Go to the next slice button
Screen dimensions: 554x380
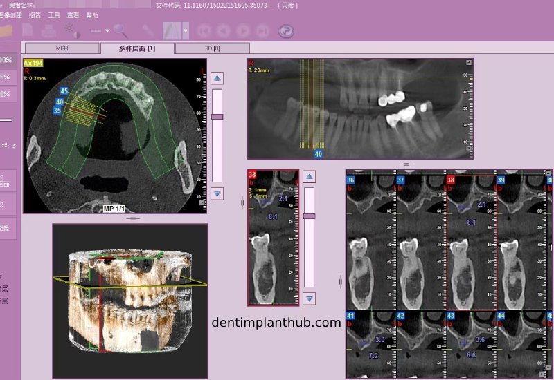(243, 31)
